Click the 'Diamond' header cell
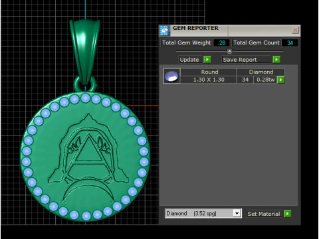This screenshot has height=239, width=319. (x=261, y=72)
